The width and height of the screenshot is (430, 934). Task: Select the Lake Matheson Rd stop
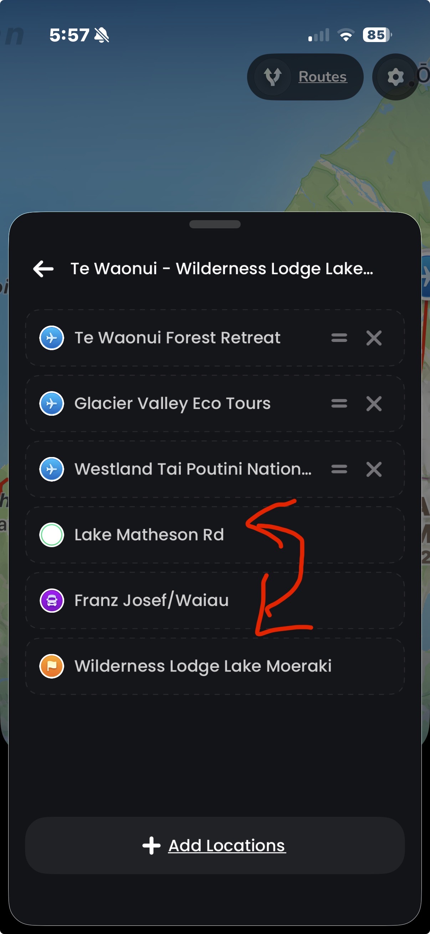tap(149, 535)
